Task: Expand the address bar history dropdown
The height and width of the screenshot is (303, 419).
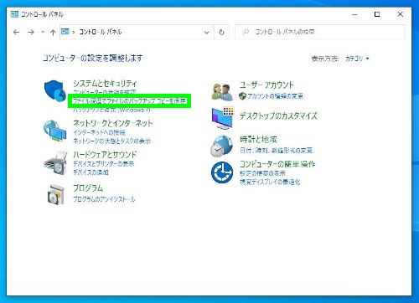Action: coord(207,33)
